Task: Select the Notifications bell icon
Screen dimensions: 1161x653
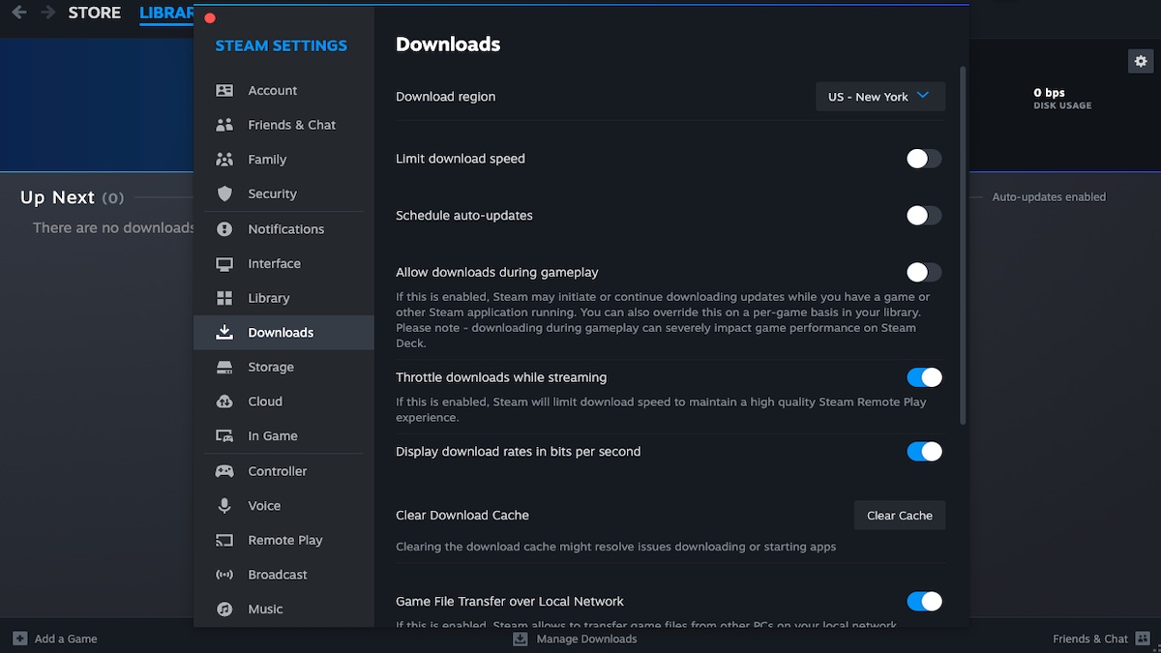Action: (x=224, y=228)
